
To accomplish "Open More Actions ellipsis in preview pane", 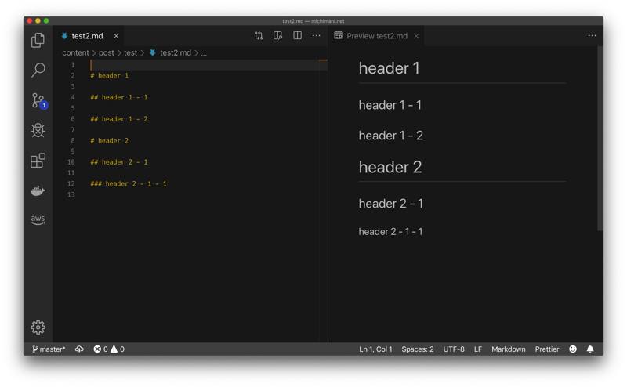I will click(593, 35).
